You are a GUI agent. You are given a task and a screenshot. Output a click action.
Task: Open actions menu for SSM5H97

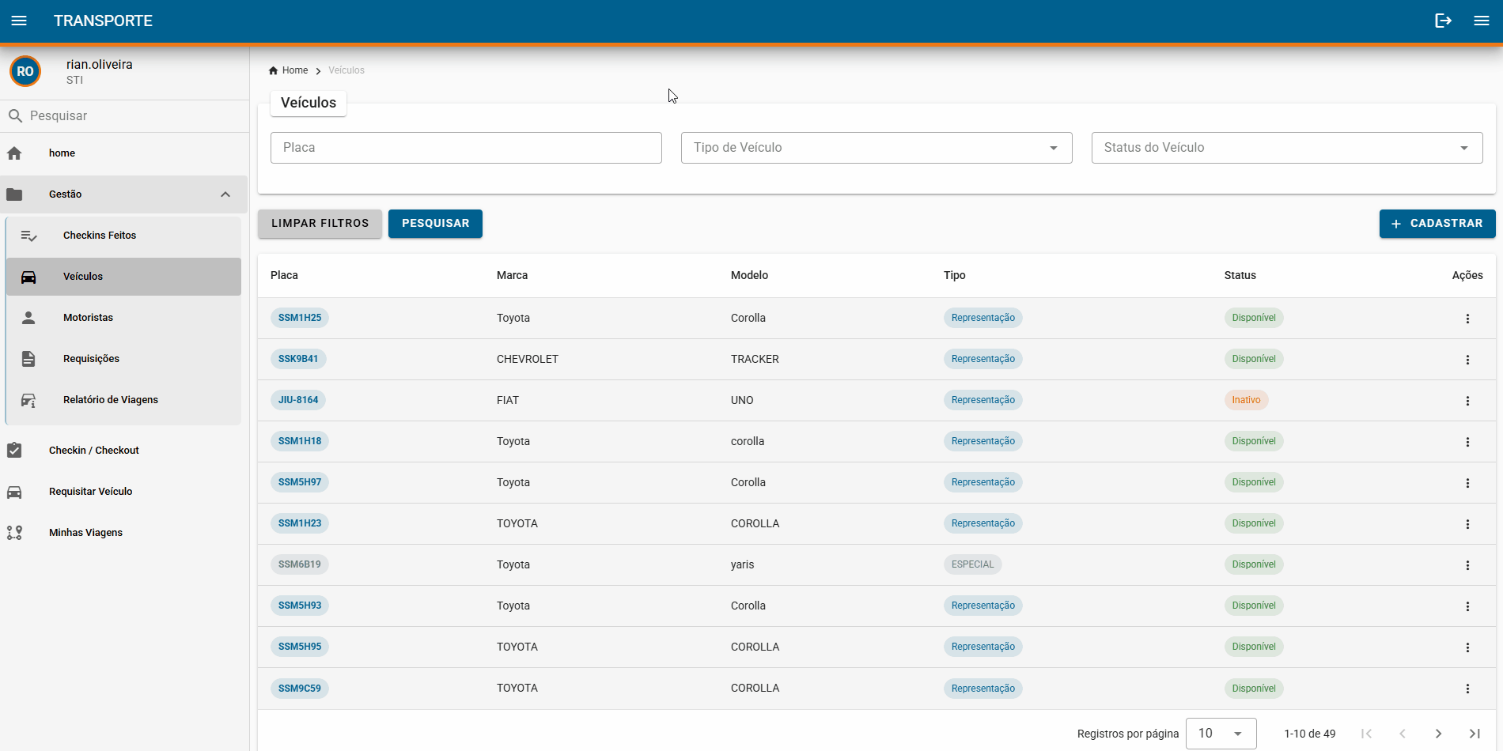coord(1467,483)
